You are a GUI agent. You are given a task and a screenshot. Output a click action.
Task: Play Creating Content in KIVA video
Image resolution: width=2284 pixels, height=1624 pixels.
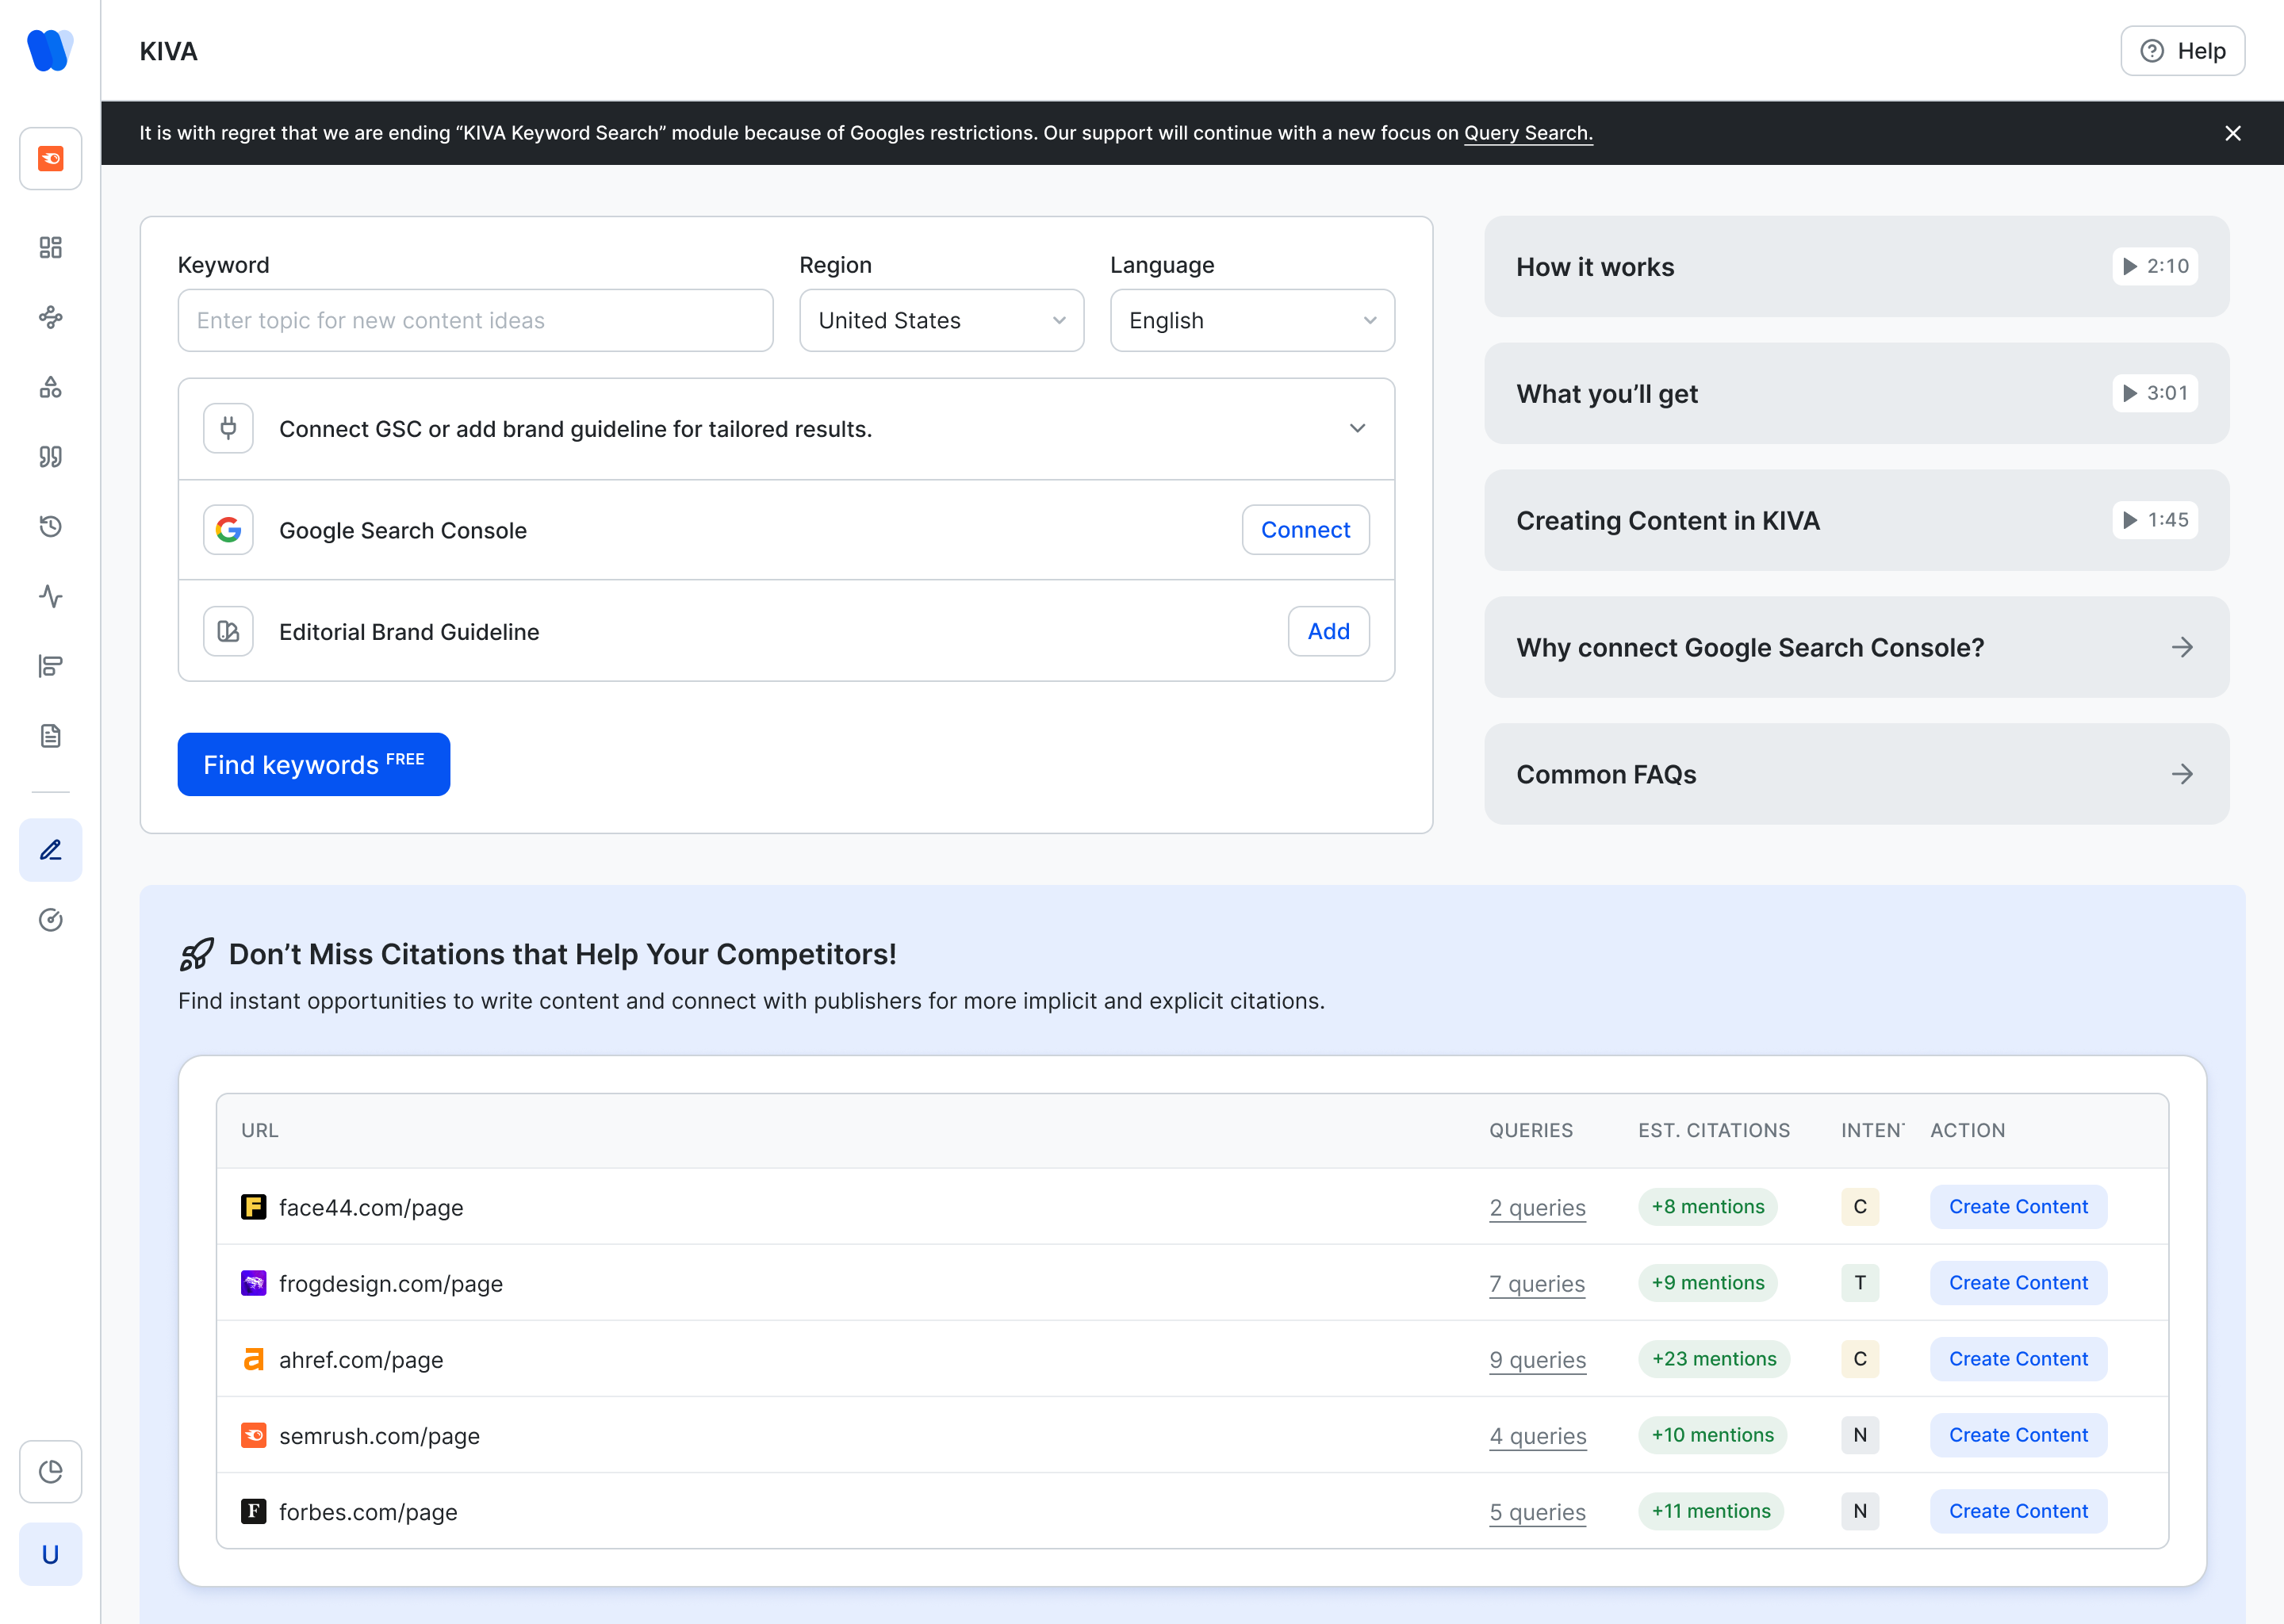tap(2155, 520)
